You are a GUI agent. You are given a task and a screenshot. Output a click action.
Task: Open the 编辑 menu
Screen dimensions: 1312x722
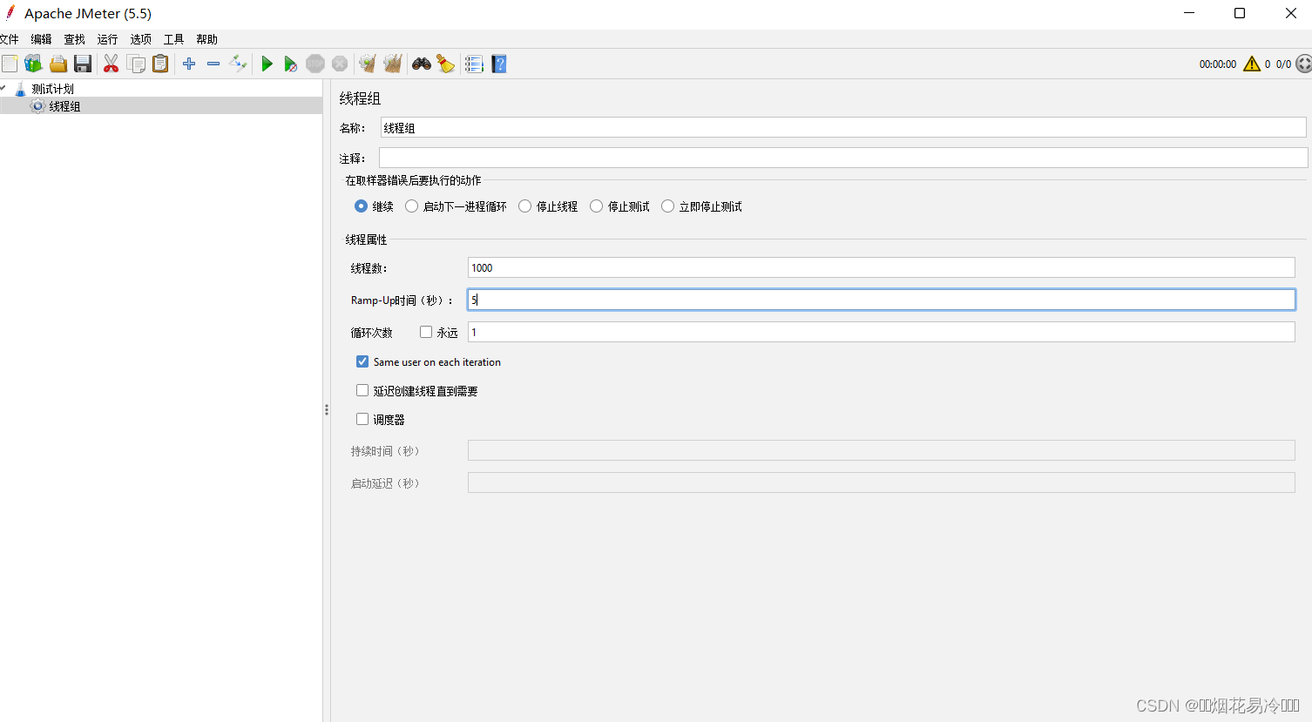click(41, 39)
